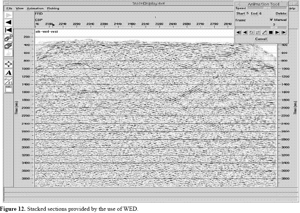Select the four-way pan arrows tool
Viewport: 300px width, 213px height.
(x=8, y=64)
